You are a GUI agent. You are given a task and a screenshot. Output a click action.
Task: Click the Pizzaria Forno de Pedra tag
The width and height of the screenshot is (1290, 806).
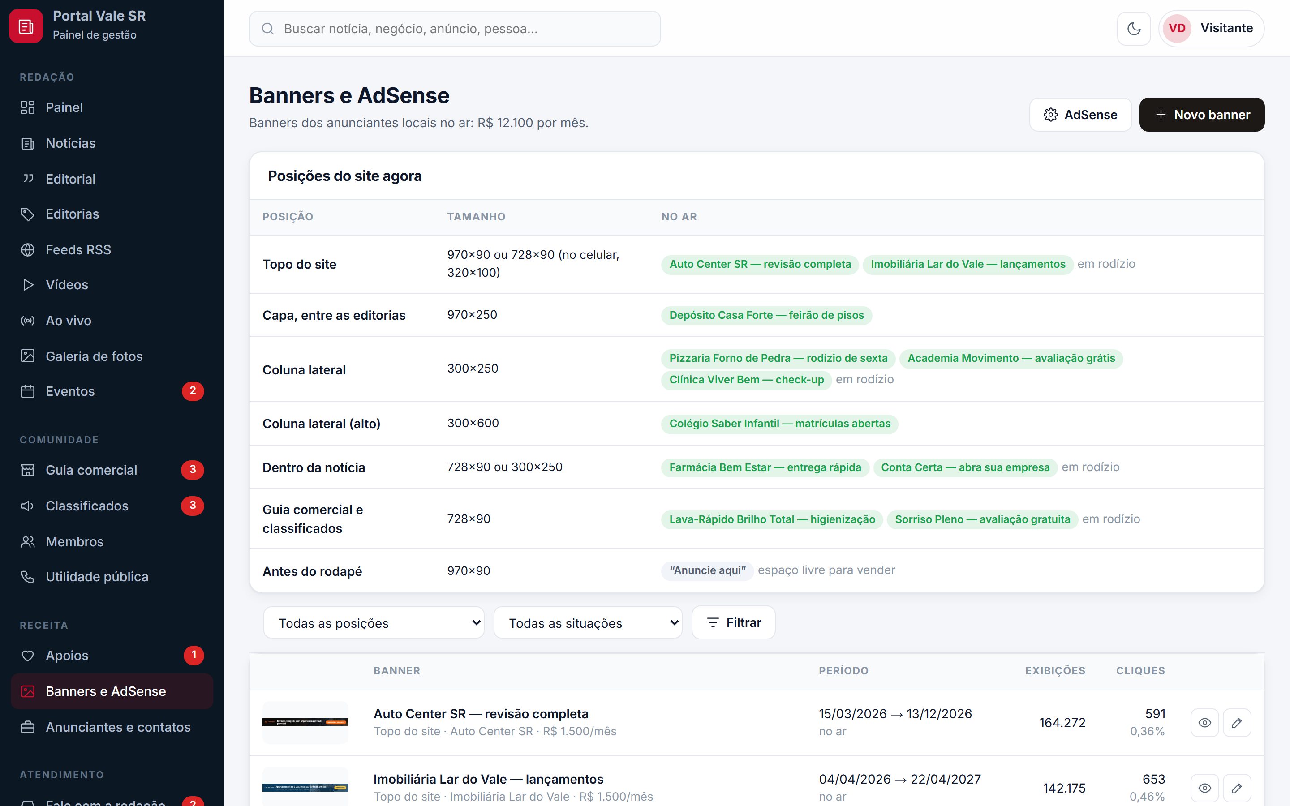pyautogui.click(x=778, y=358)
